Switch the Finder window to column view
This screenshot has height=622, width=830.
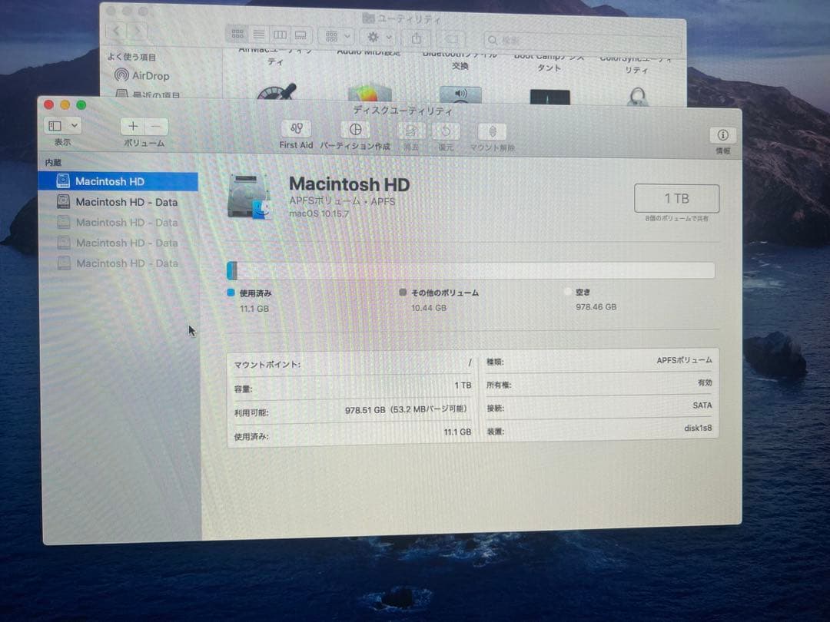(x=280, y=34)
